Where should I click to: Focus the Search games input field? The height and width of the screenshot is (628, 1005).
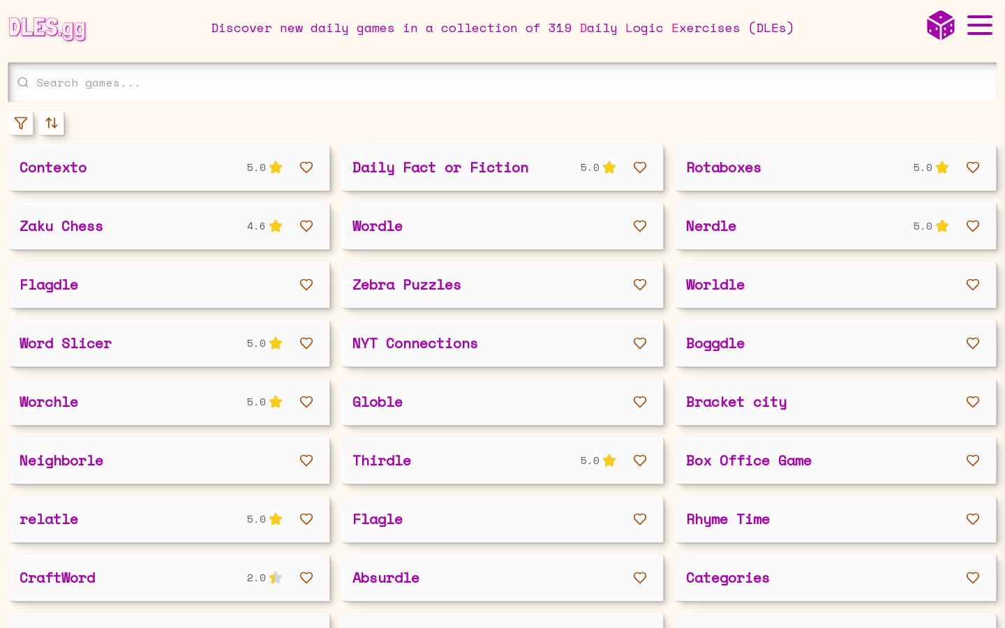click(502, 82)
